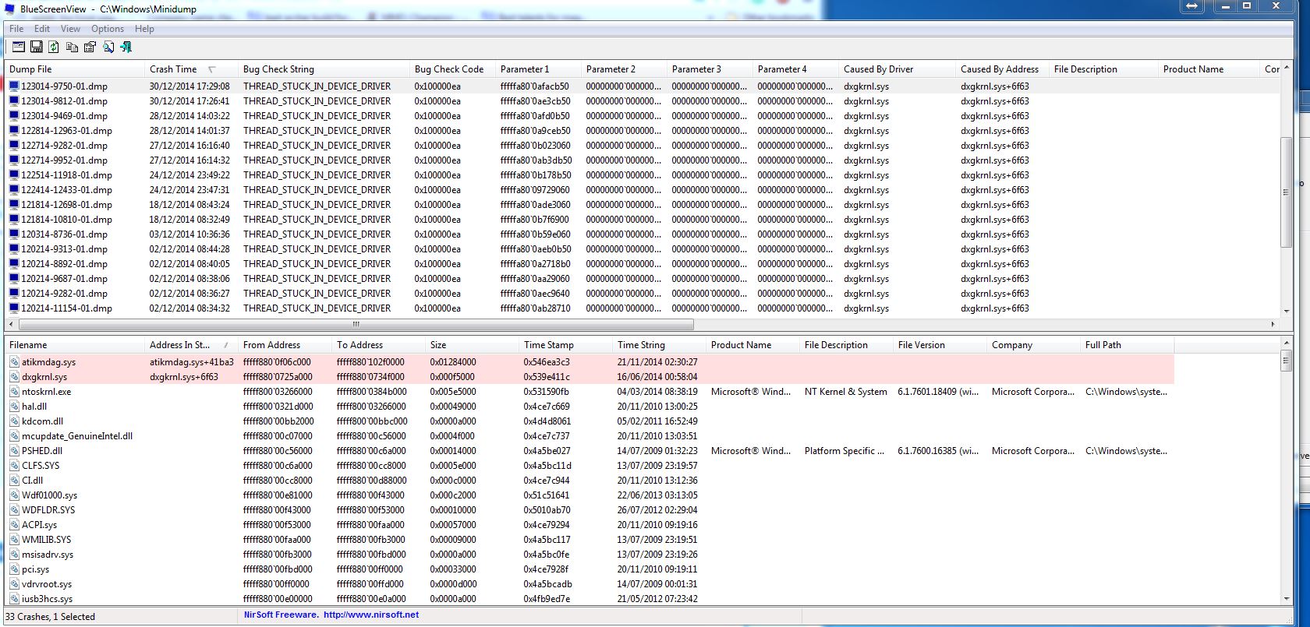Sort drivers by Filename column header
This screenshot has width=1310, height=627.
[x=75, y=345]
